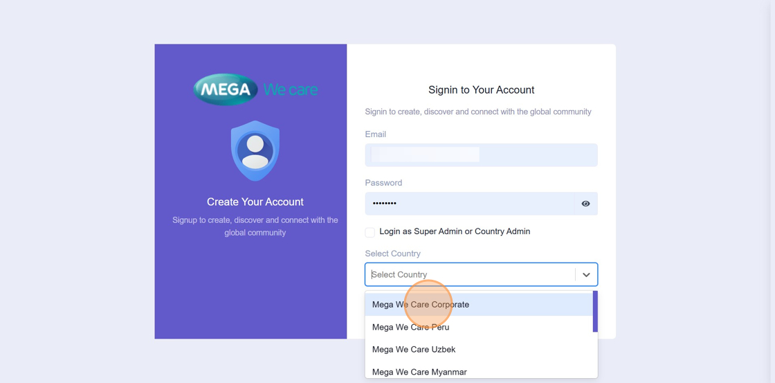The image size is (775, 383).
Task: Select Mega We Care Corporate option
Action: pos(421,305)
